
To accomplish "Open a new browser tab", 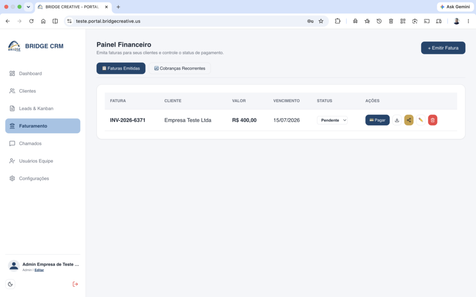I will tap(119, 6).
